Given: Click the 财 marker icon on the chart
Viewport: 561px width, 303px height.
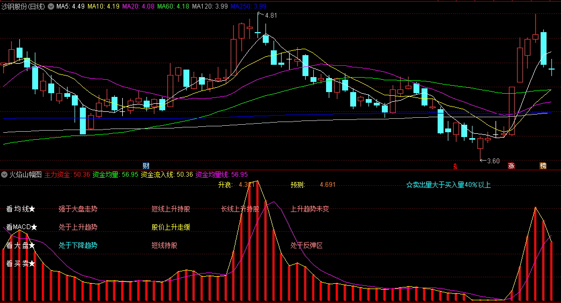Looking at the screenshot, I should [x=146, y=166].
